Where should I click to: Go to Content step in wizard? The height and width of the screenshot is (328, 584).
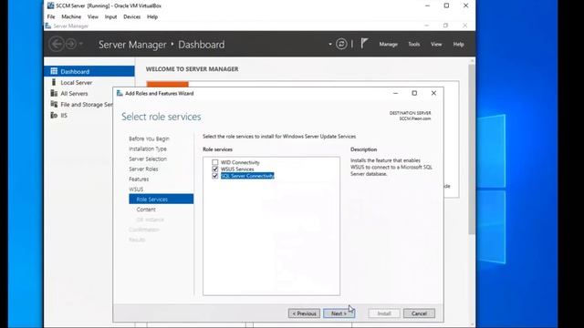tap(146, 210)
